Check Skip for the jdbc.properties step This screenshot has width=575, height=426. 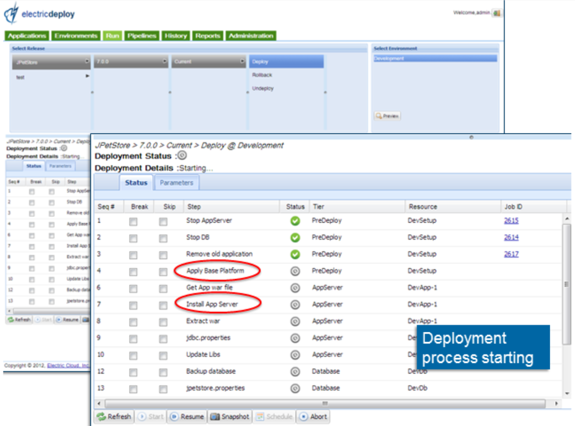(x=163, y=339)
